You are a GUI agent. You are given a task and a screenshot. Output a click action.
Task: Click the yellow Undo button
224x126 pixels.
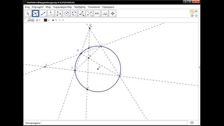tap(192, 12)
